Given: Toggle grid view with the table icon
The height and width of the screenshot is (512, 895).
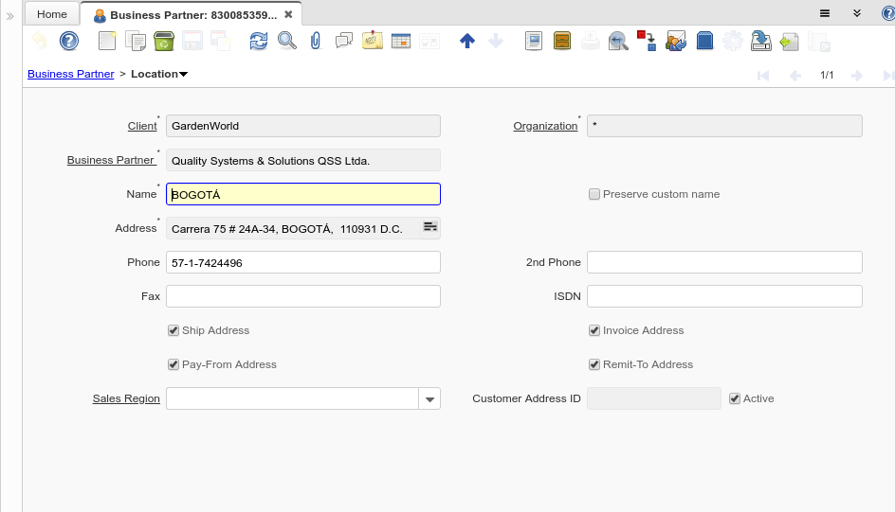Looking at the screenshot, I should [x=400, y=41].
